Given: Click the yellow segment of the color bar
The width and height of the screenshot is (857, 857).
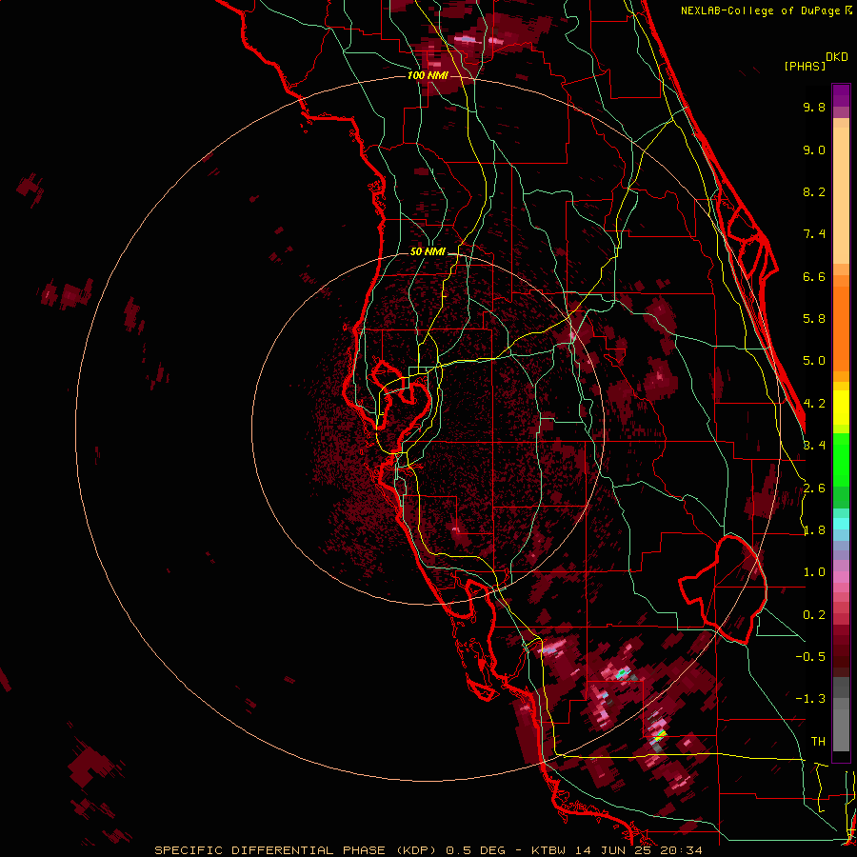Looking at the screenshot, I should click(841, 408).
